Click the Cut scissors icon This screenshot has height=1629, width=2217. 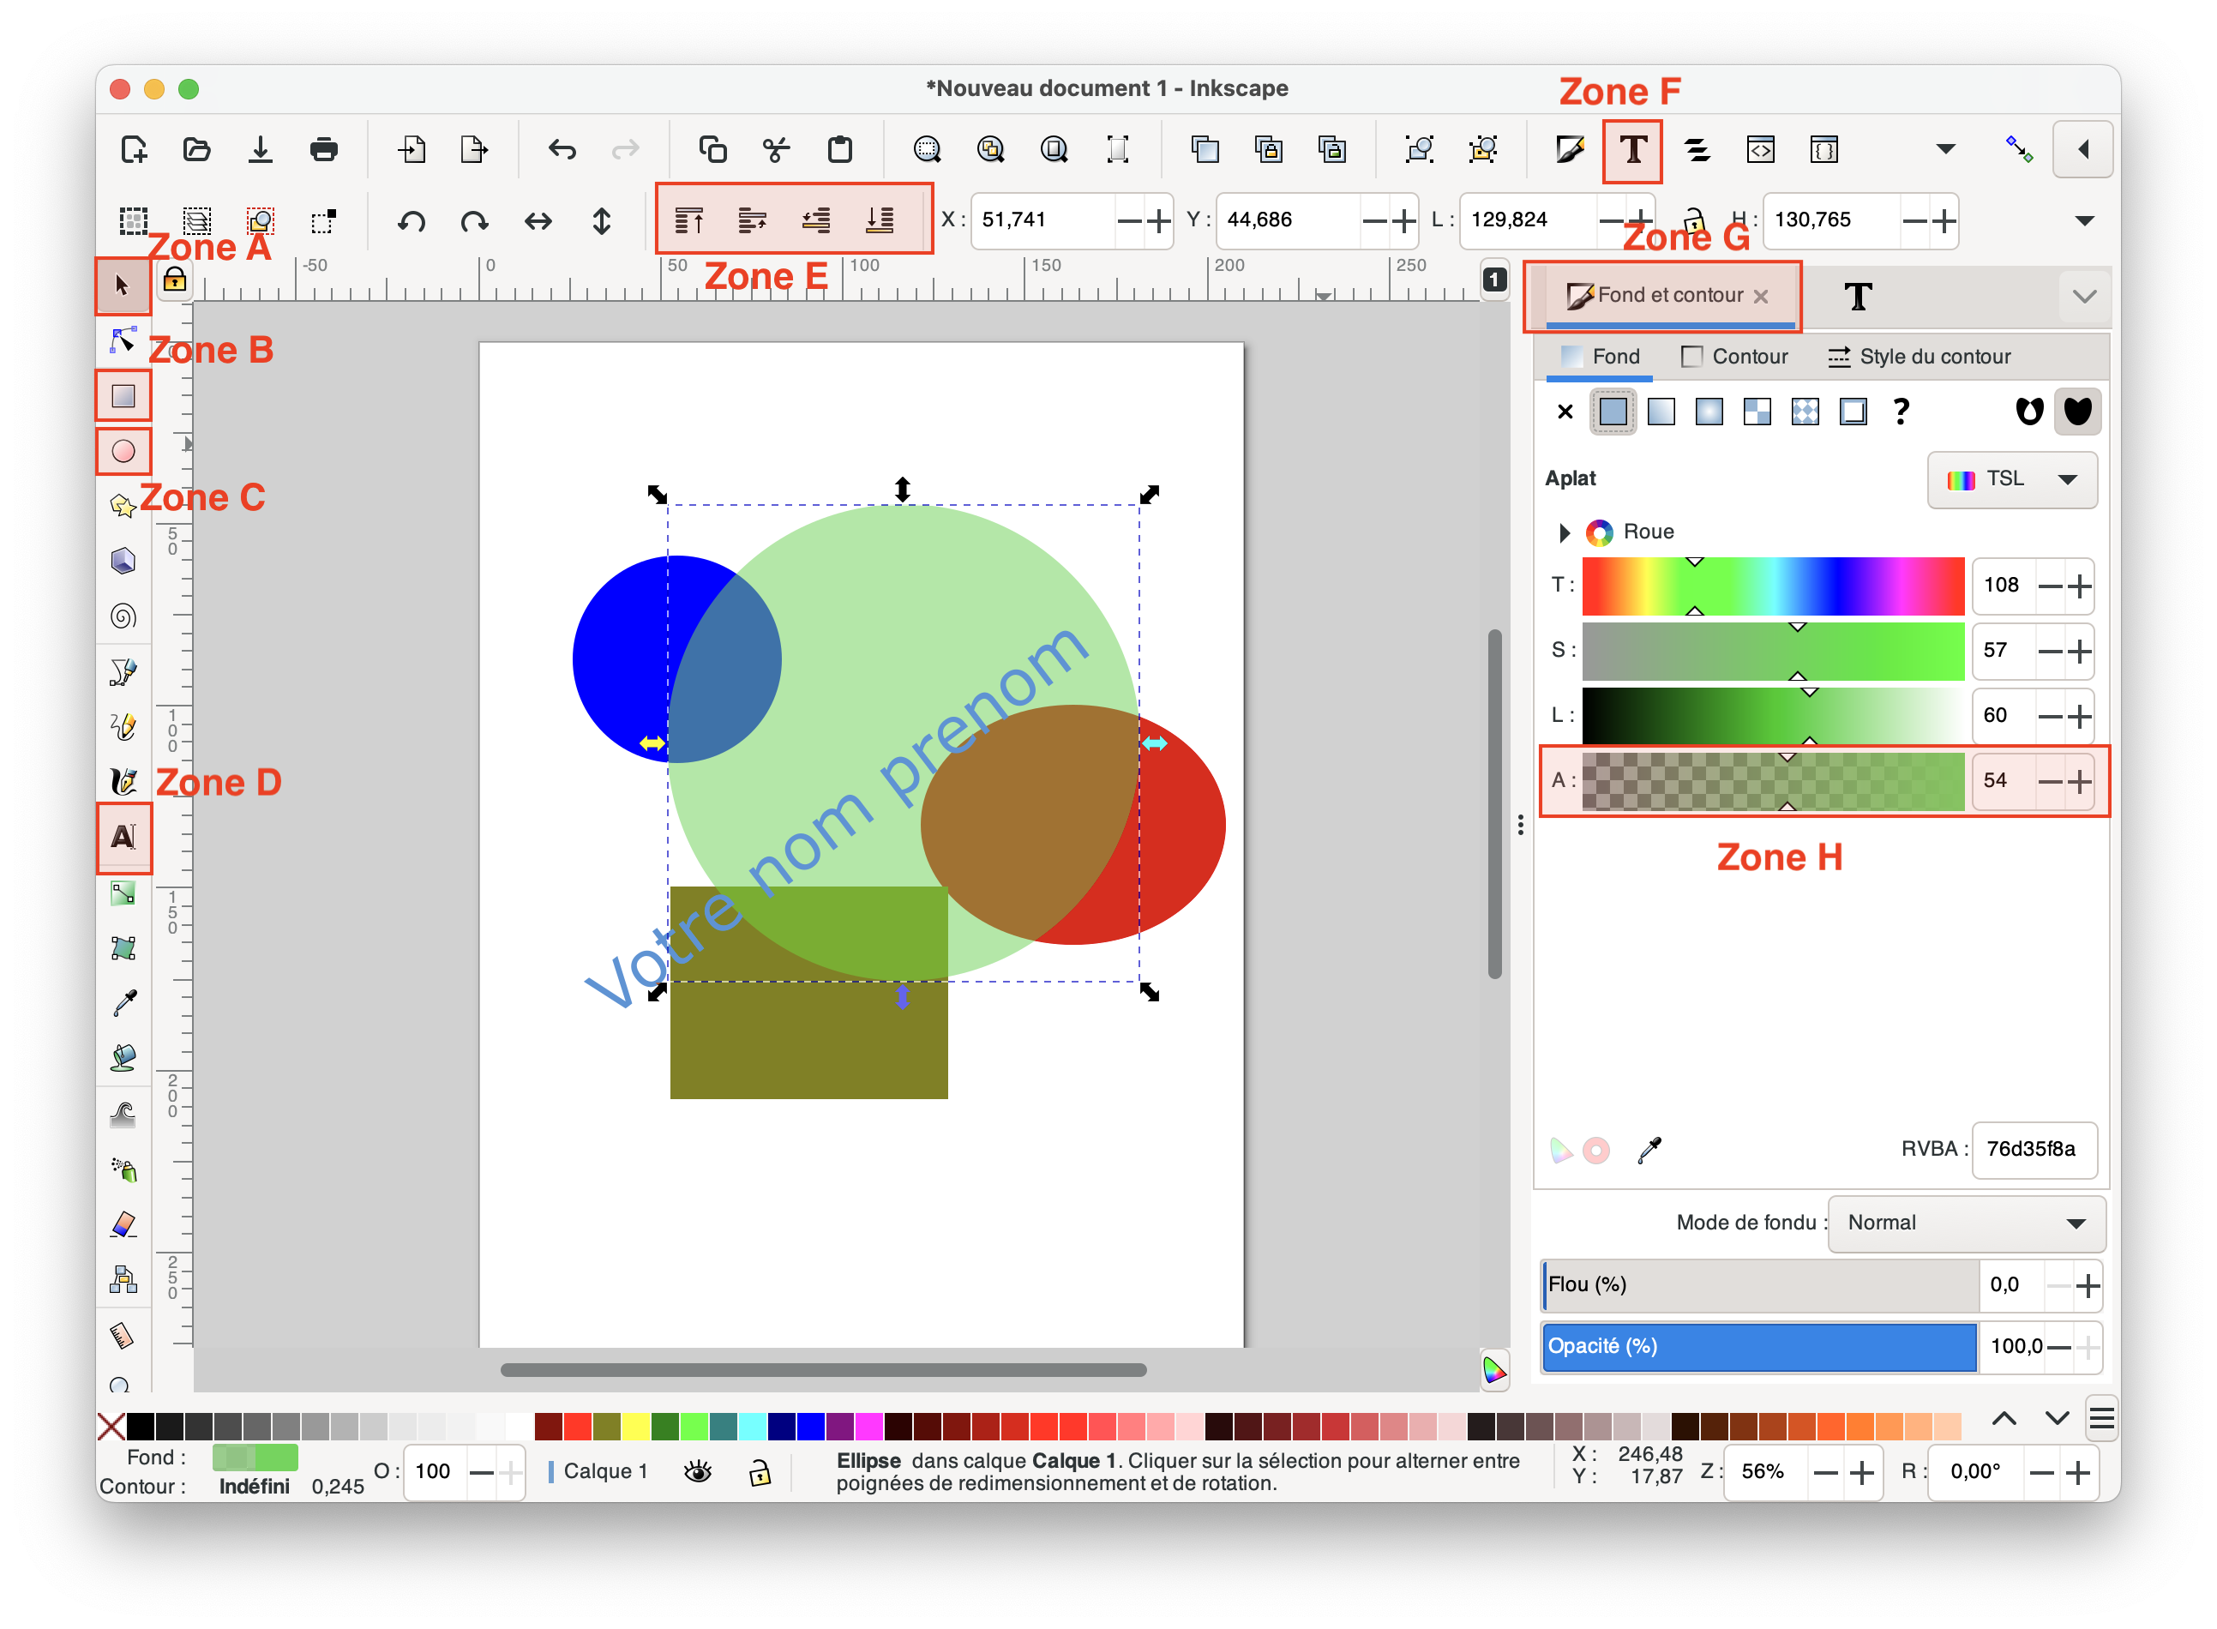776,150
